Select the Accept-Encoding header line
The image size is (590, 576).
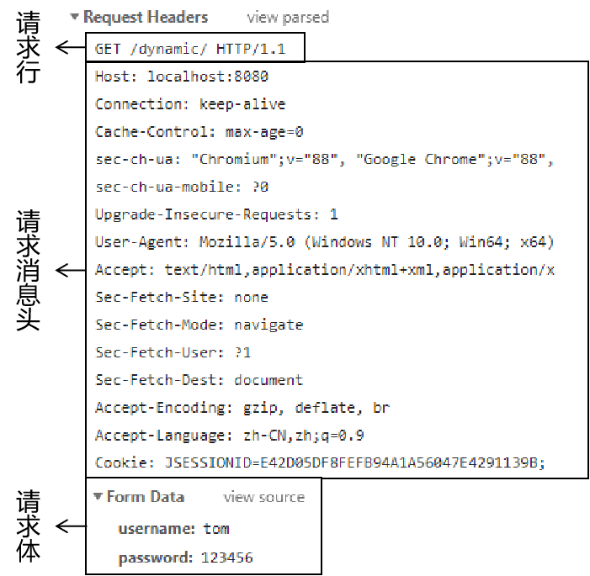(x=242, y=408)
